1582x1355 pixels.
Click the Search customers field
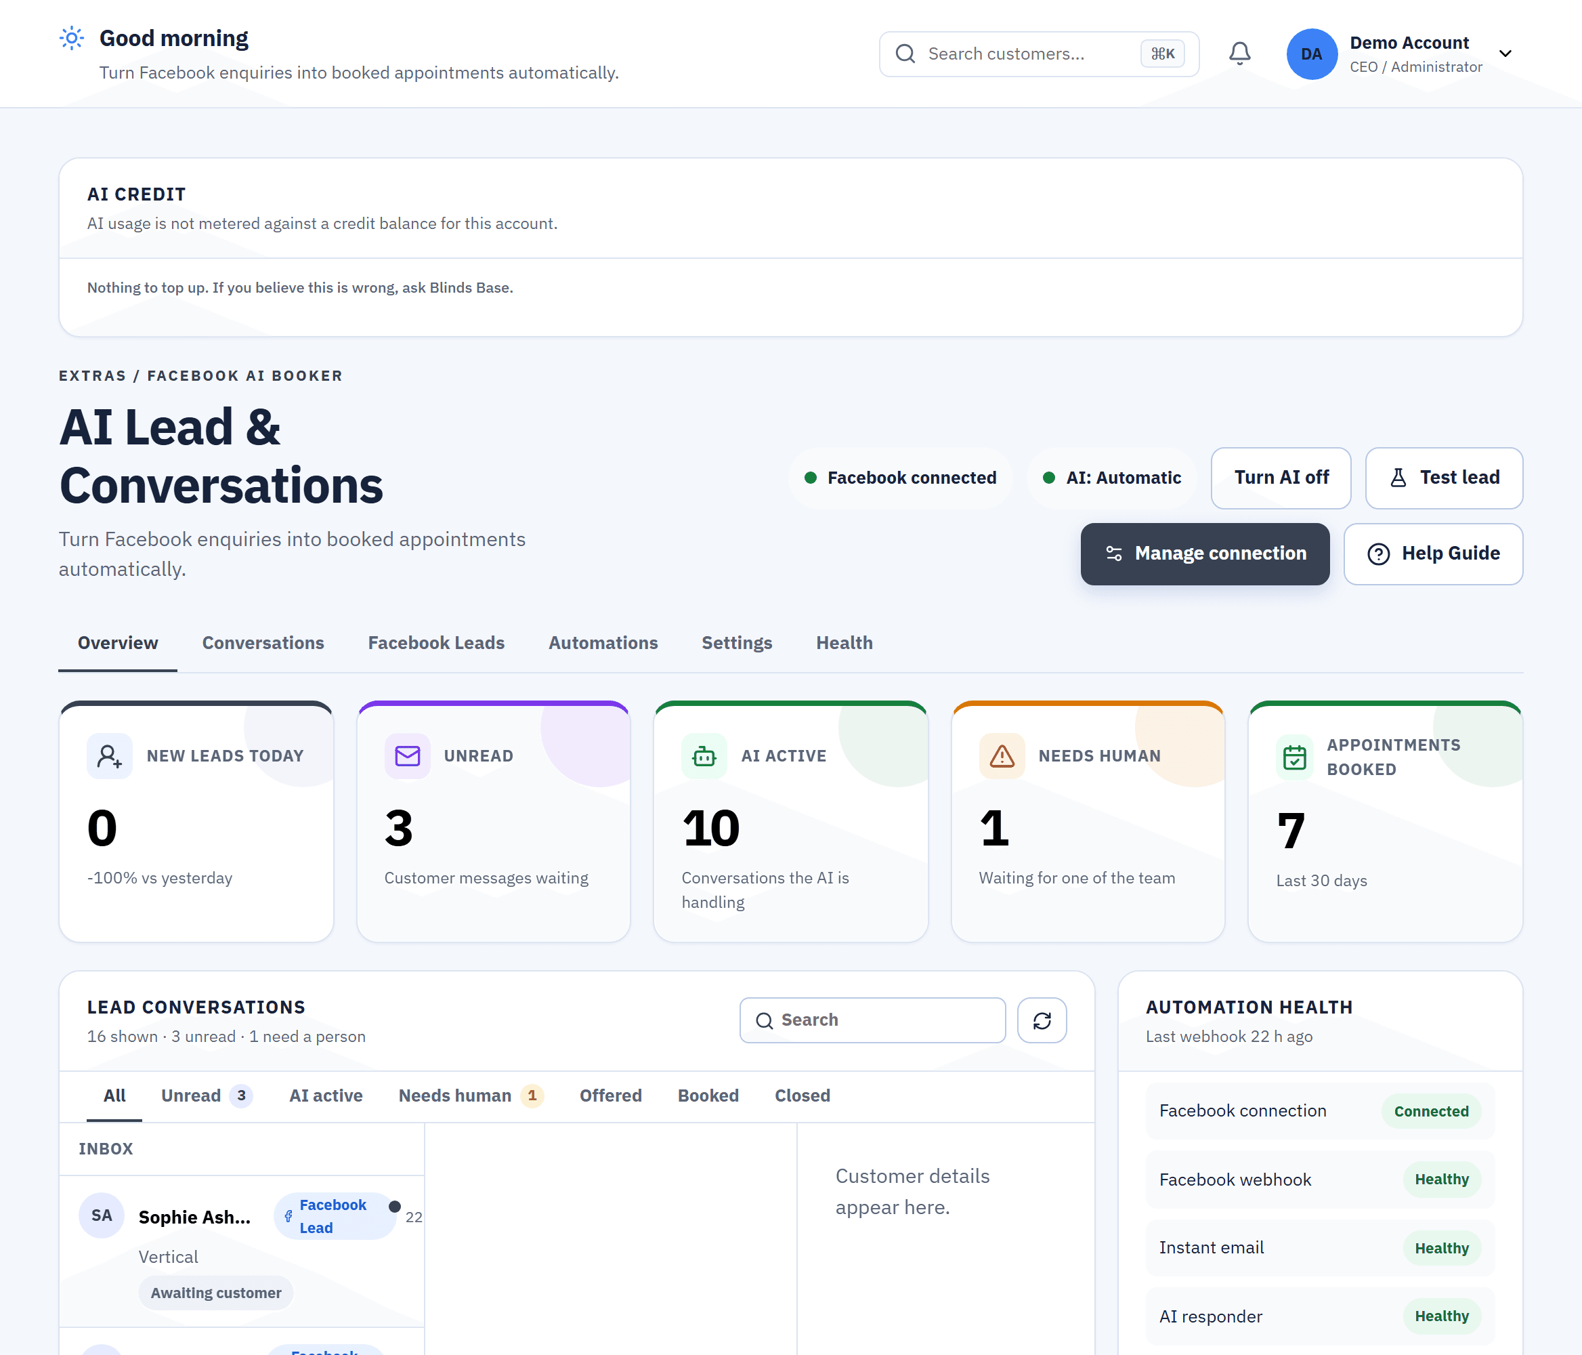pyautogui.click(x=1038, y=54)
